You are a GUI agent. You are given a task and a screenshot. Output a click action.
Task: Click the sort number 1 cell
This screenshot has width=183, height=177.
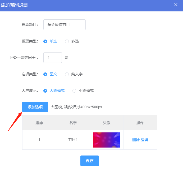39,140
